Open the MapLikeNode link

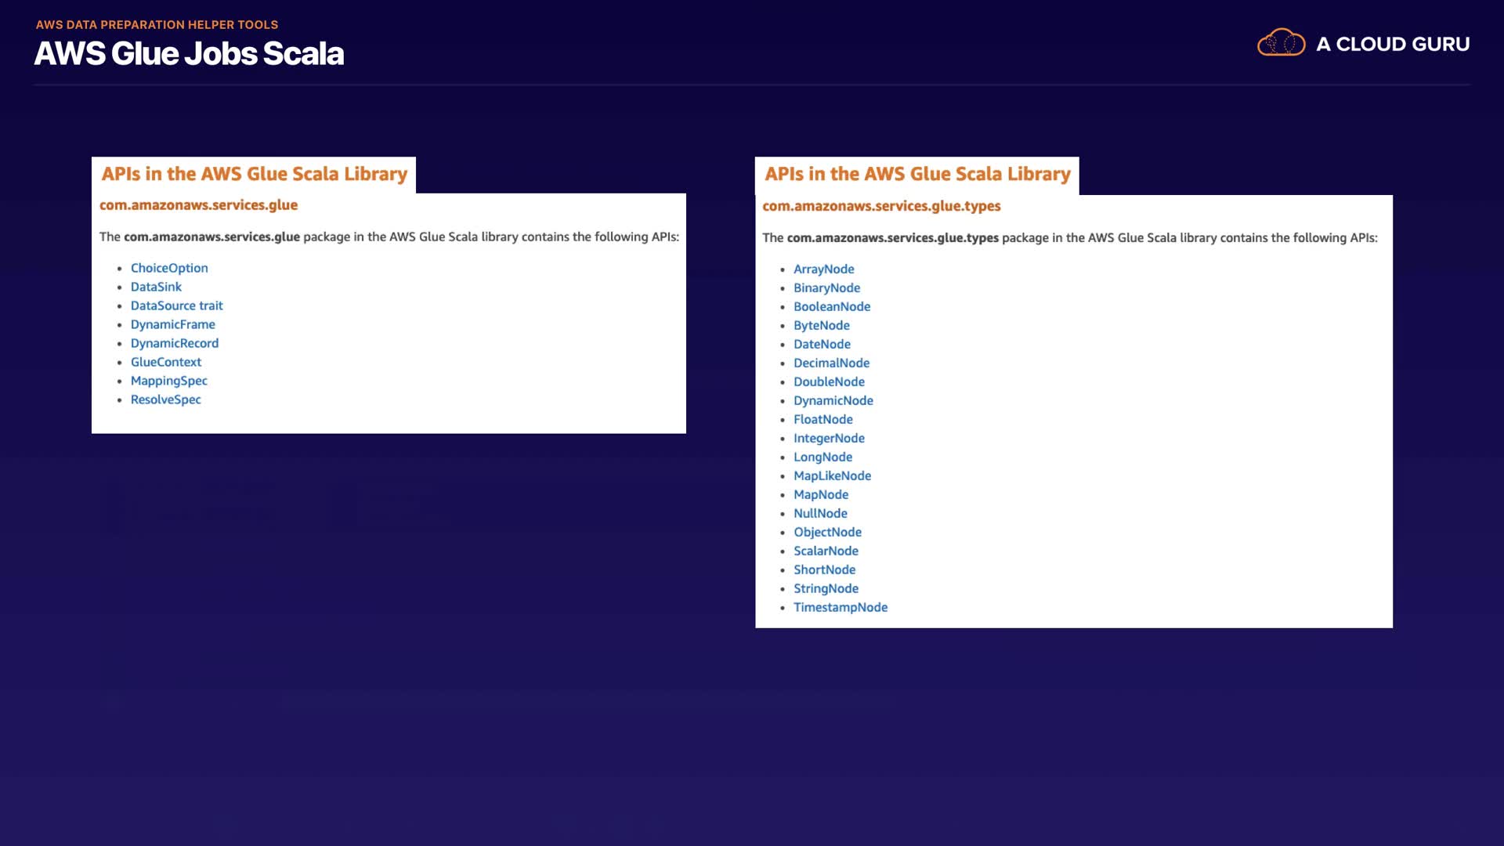coord(832,476)
